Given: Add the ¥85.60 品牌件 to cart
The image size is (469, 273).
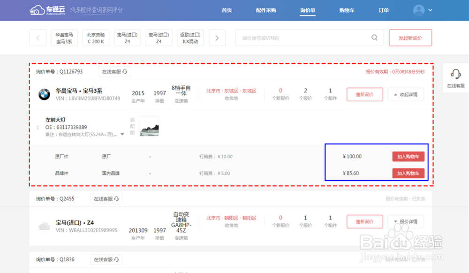Looking at the screenshot, I should click(x=408, y=173).
